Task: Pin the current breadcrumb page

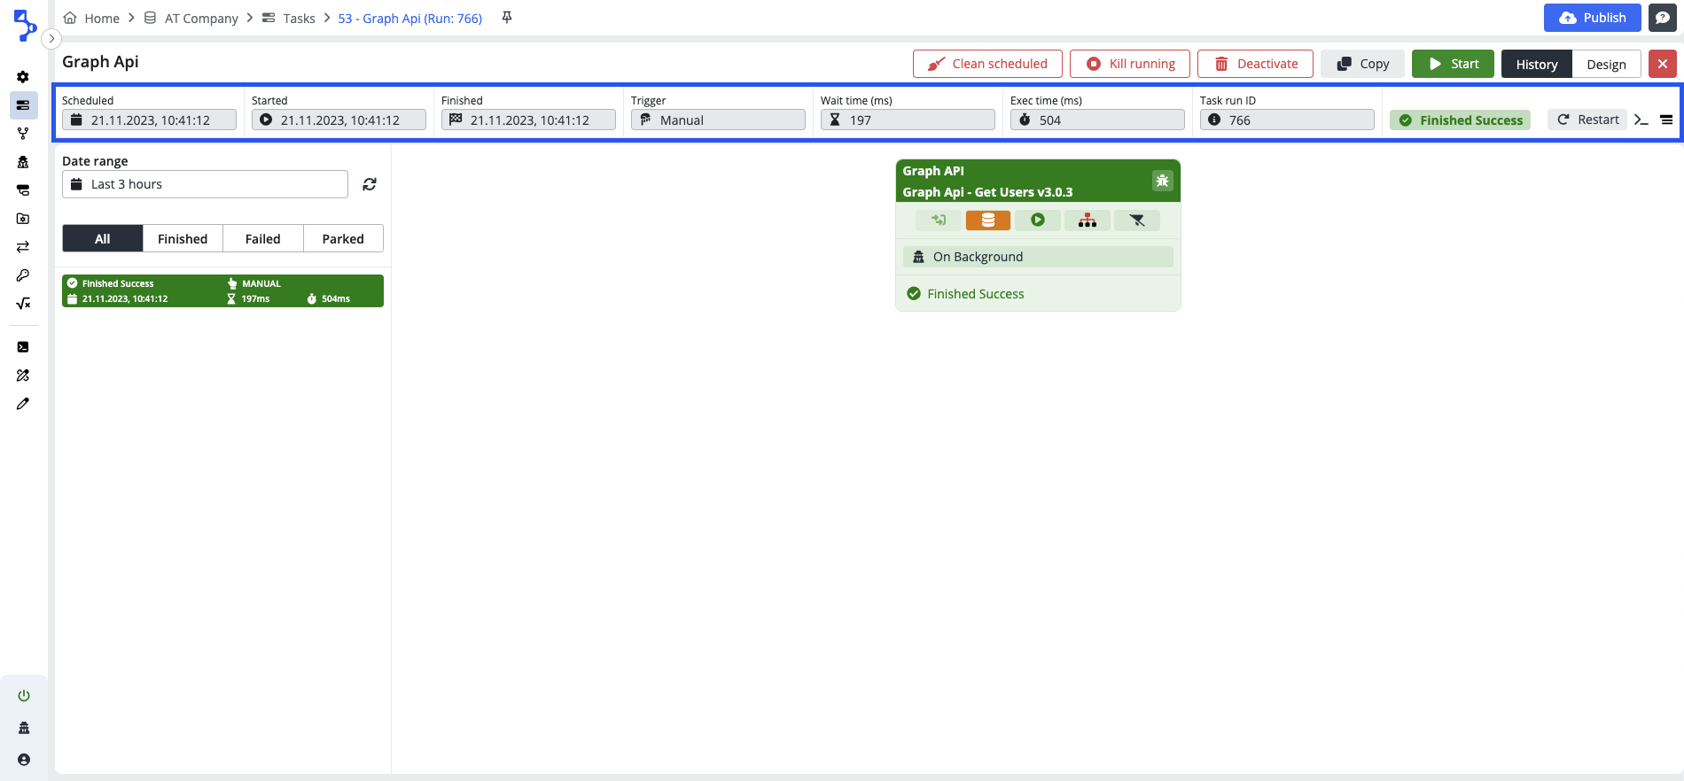Action: pos(507,18)
